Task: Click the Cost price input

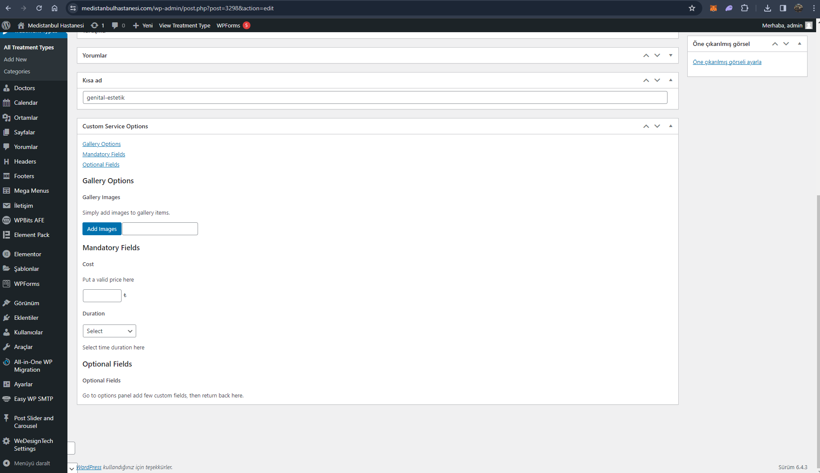Action: [102, 295]
